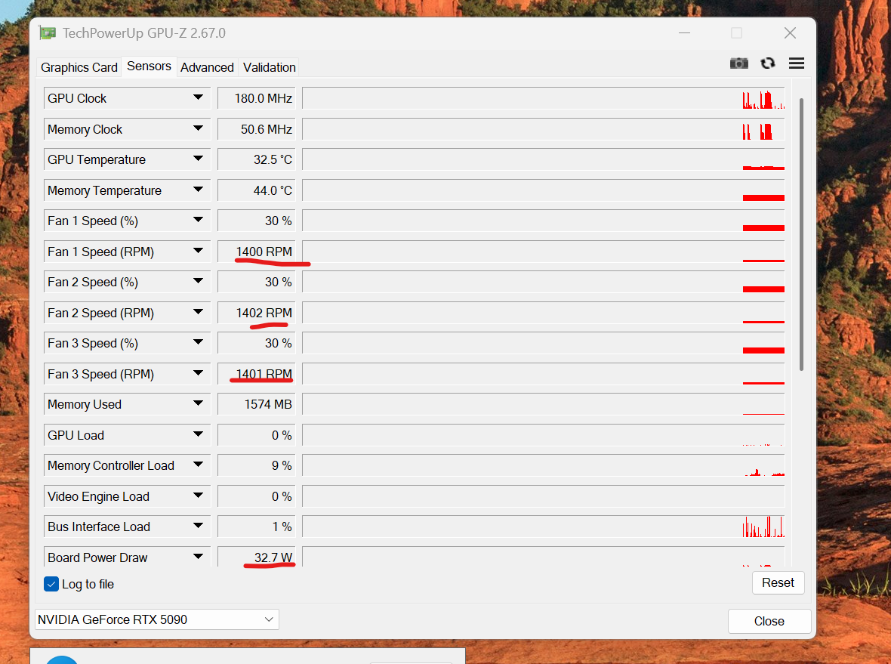
Task: Open Fan 2 Speed (%) dropdown
Action: (x=198, y=282)
